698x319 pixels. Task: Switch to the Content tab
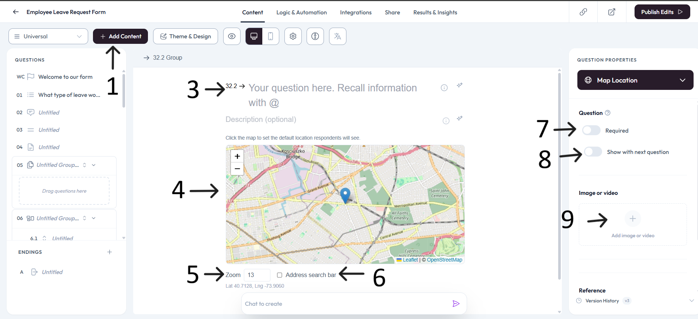(x=253, y=12)
